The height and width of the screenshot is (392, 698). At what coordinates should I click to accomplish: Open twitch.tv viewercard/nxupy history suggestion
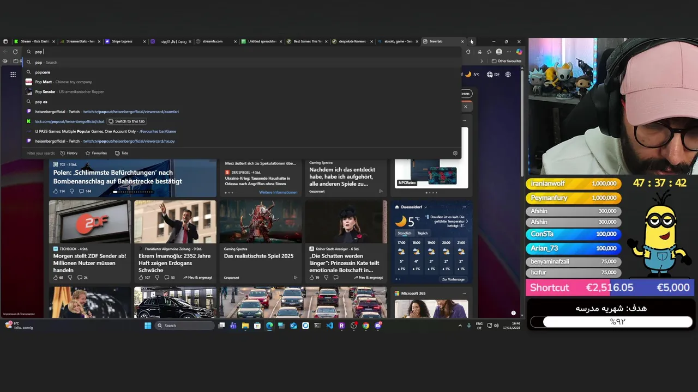243,141
